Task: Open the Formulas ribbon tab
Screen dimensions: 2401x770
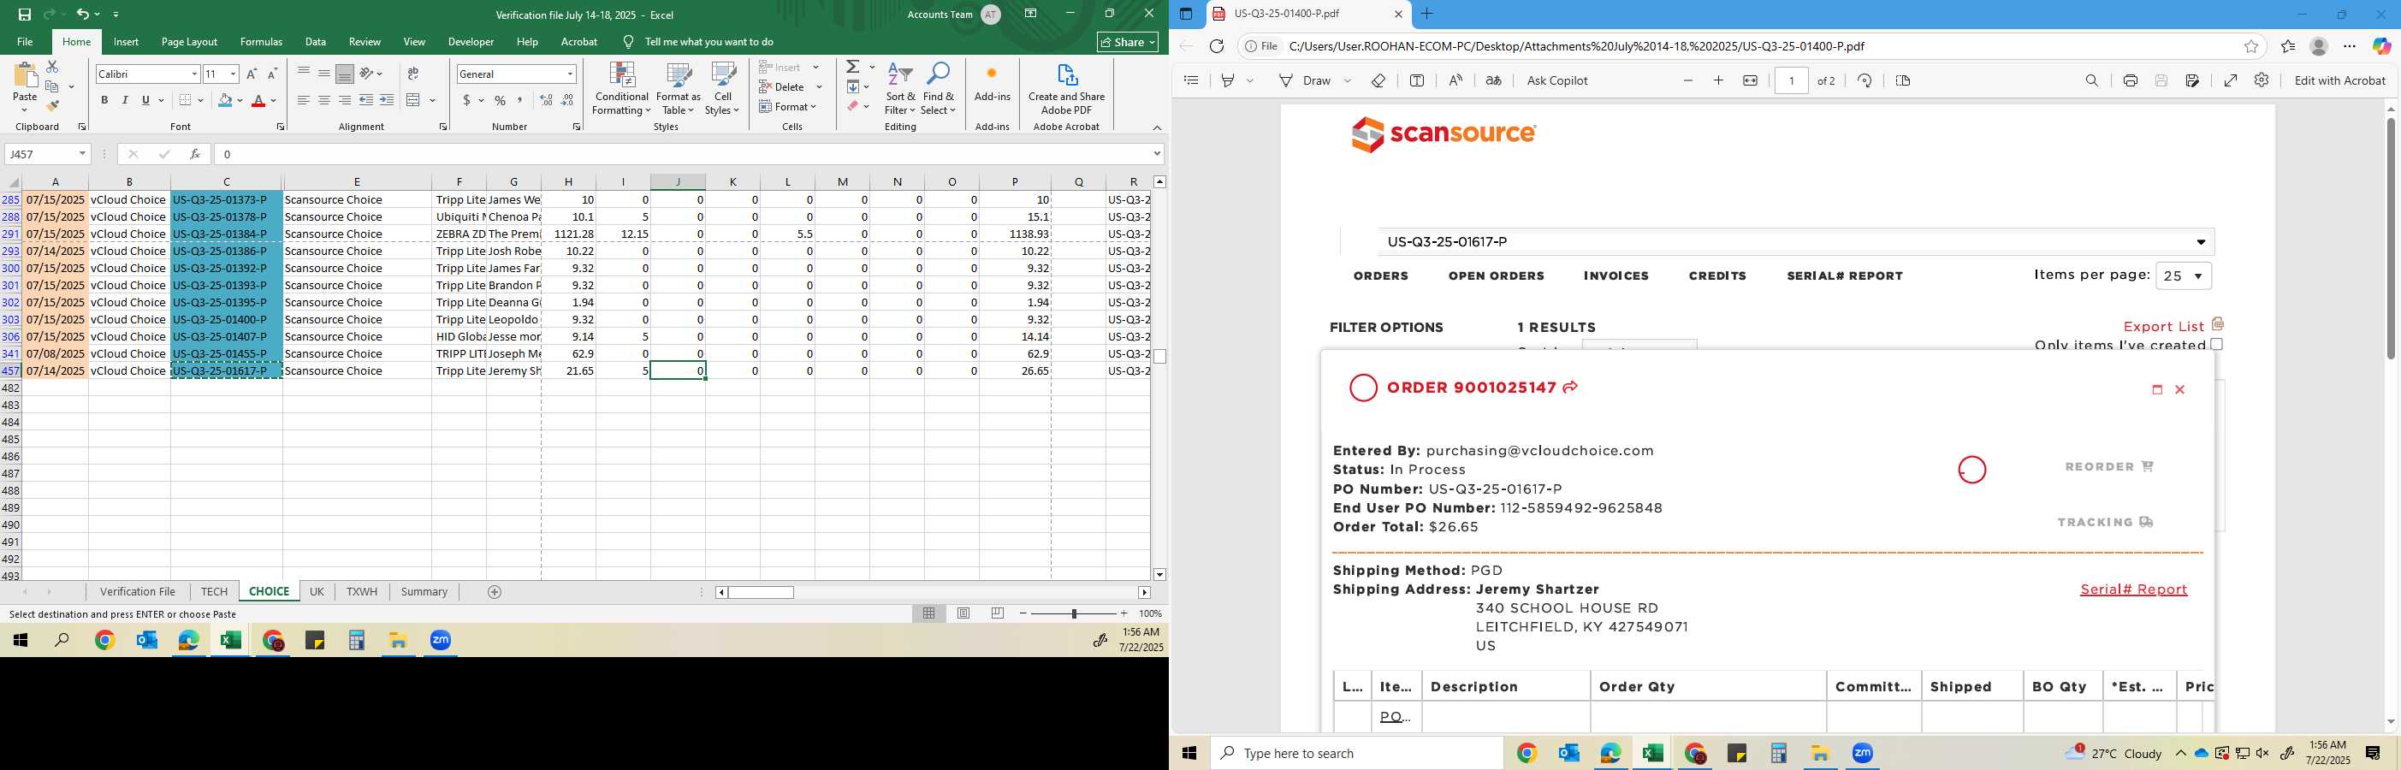Action: (x=261, y=42)
